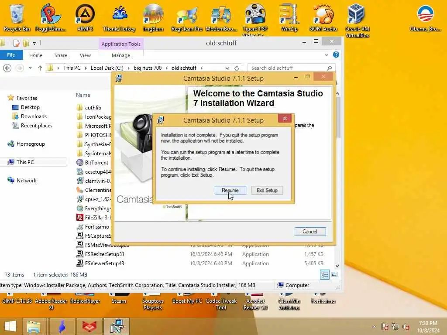
Task: Expand breadcrumb arrow after big nuts 700
Action: (x=166, y=68)
